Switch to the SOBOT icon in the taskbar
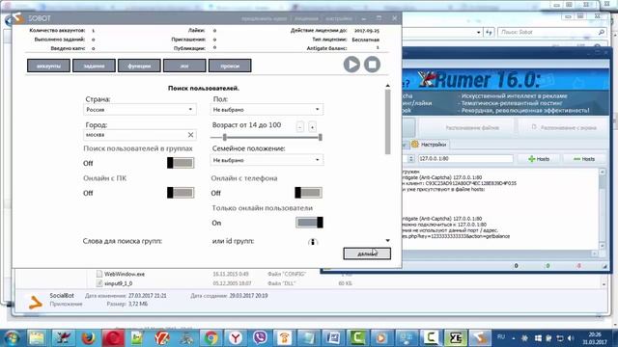The height and width of the screenshot is (347, 618). [480, 338]
